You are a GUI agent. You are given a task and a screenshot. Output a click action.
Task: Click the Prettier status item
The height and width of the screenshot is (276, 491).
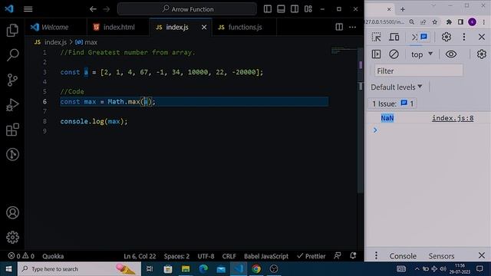[x=311, y=256]
